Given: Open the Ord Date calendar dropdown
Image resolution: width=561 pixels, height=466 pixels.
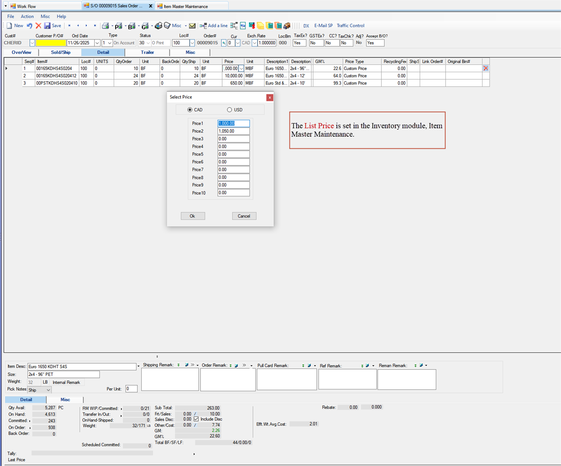Looking at the screenshot, I should pyautogui.click(x=97, y=43).
